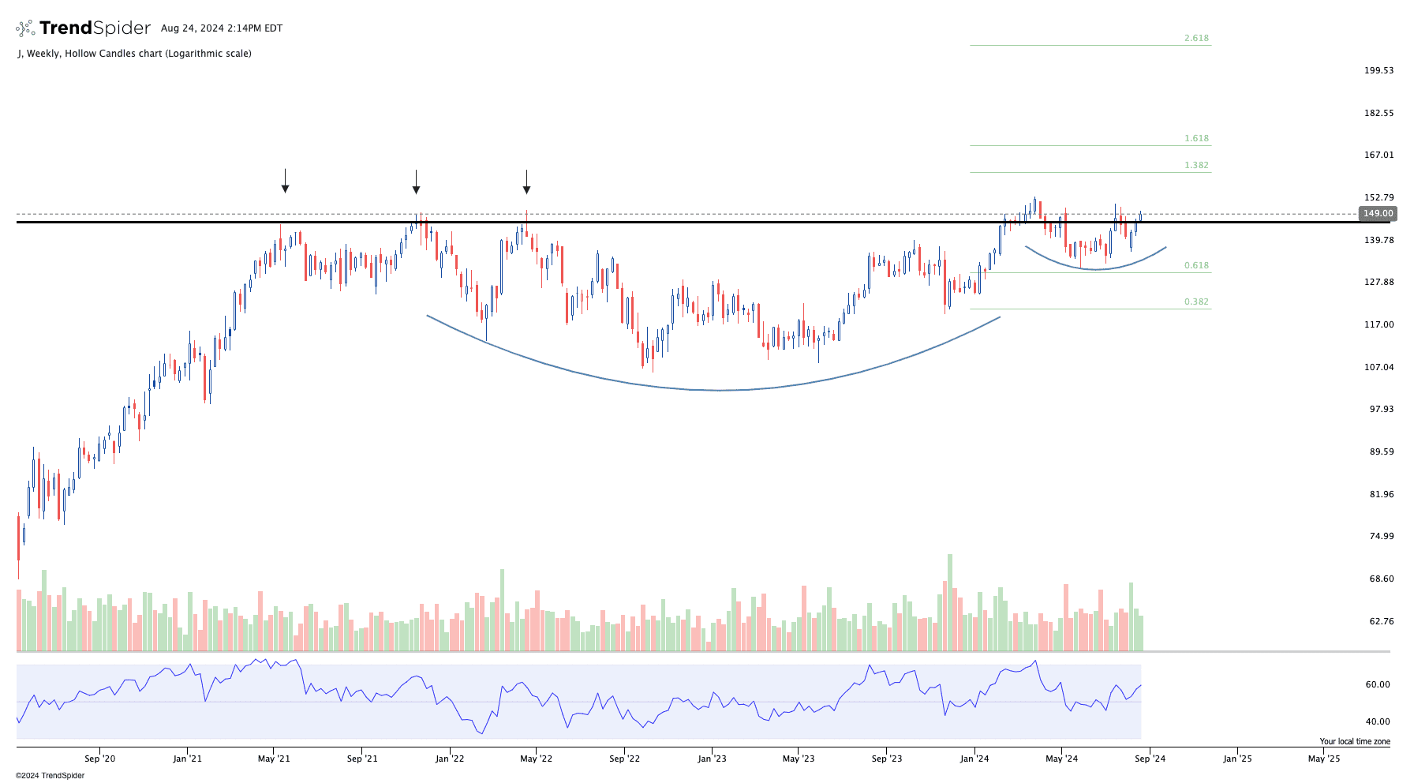The image size is (1414, 783).
Task: Click the third black arrow above May '22
Action: (526, 182)
